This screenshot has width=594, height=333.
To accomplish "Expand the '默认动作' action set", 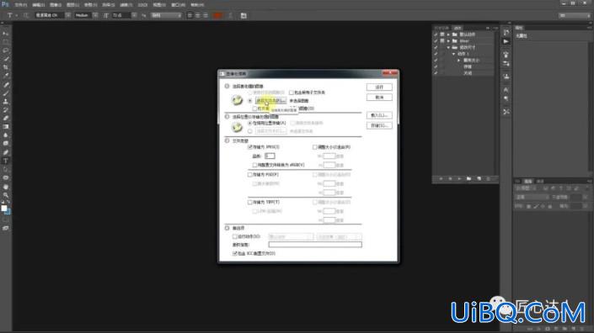I will coord(448,34).
